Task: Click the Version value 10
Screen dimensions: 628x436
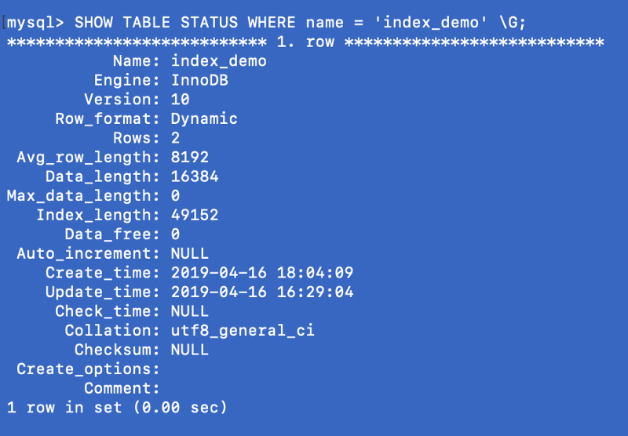Action: [180, 100]
